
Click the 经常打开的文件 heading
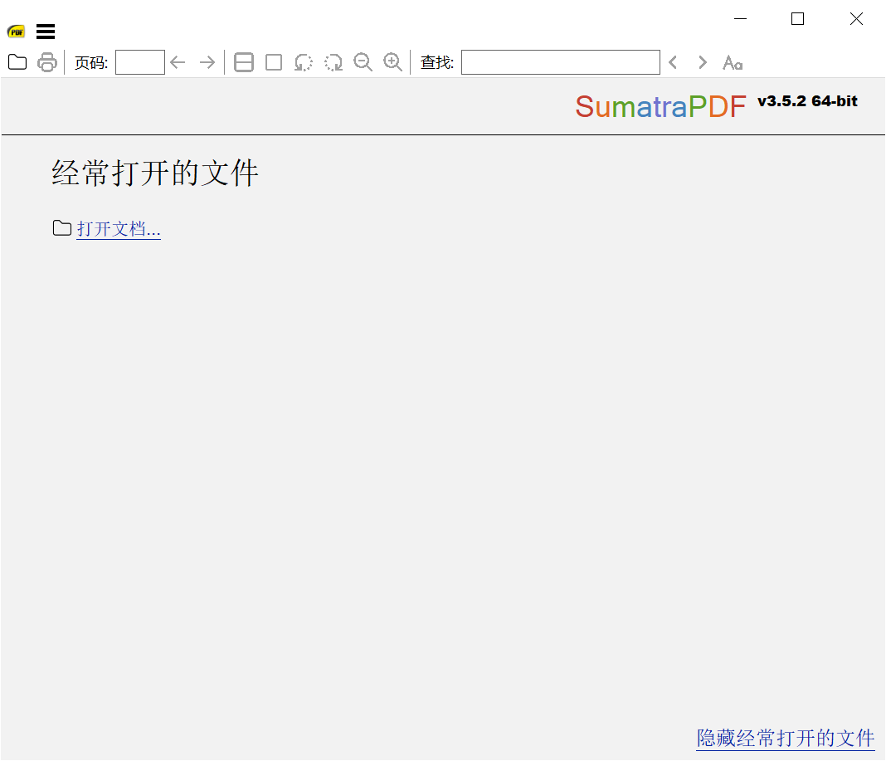point(155,173)
